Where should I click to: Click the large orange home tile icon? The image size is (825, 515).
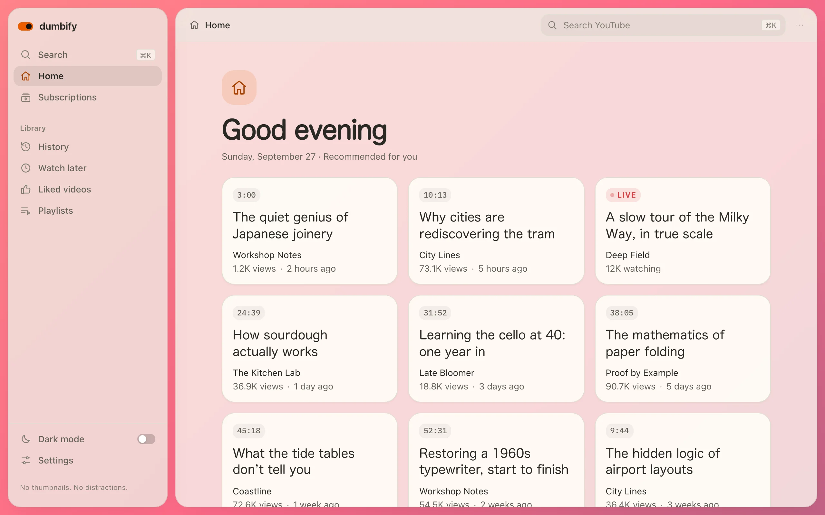(x=239, y=88)
